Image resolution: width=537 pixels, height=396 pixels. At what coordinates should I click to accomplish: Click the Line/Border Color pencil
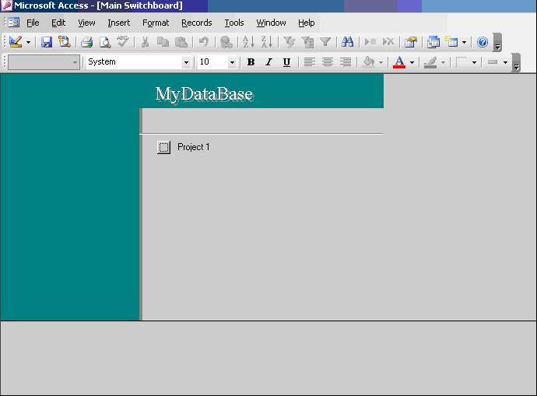pyautogui.click(x=430, y=62)
